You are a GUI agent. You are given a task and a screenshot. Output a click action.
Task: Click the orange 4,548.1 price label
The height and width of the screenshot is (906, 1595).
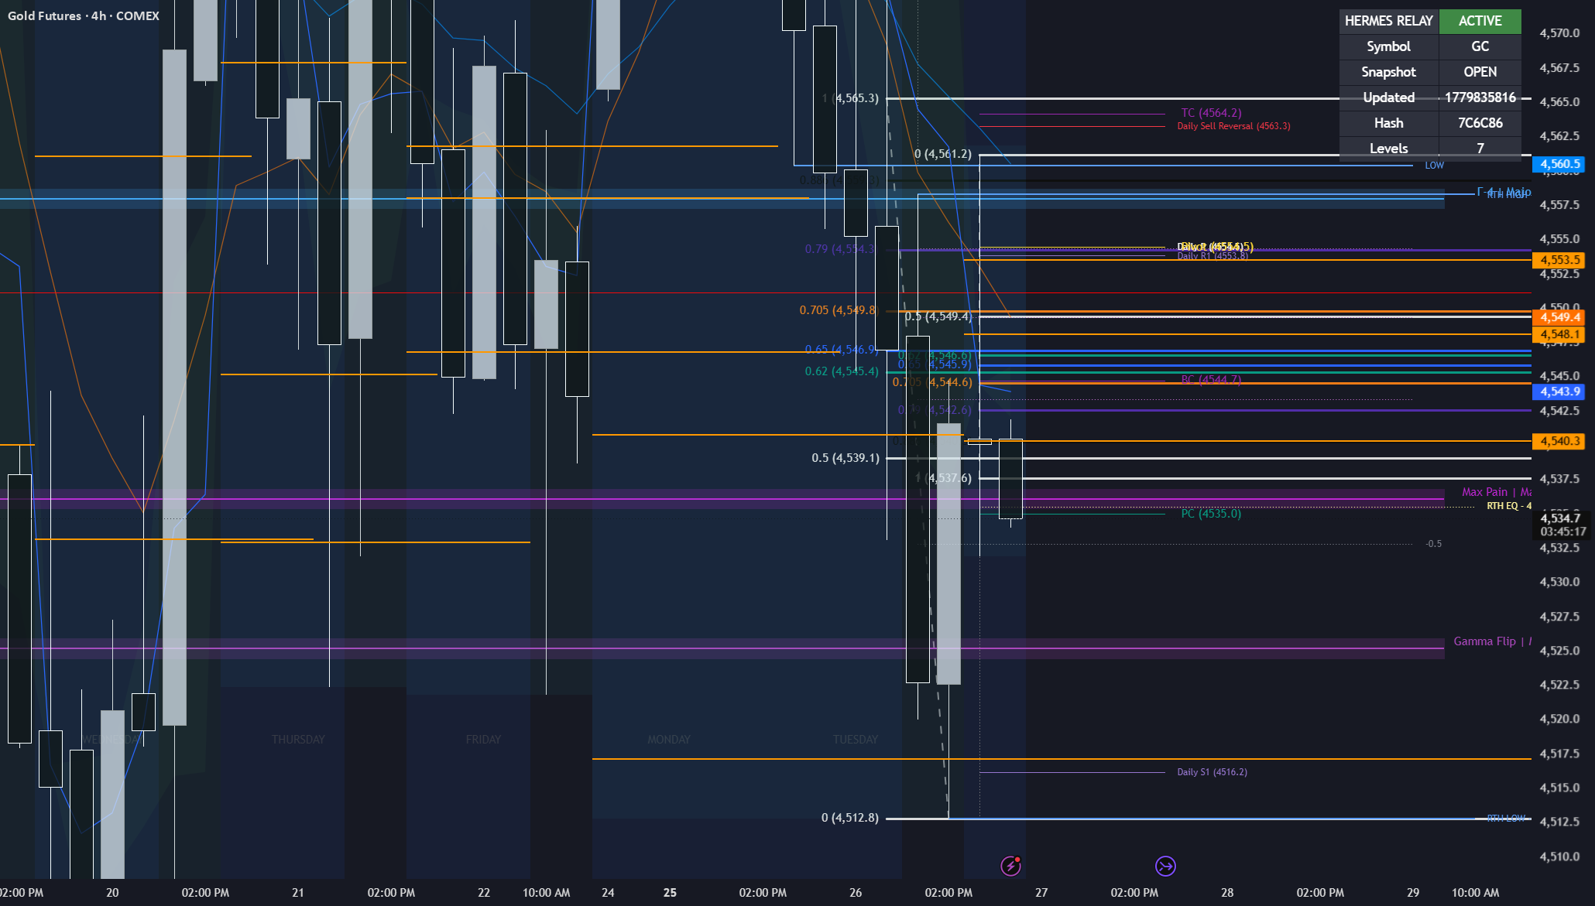coord(1559,335)
